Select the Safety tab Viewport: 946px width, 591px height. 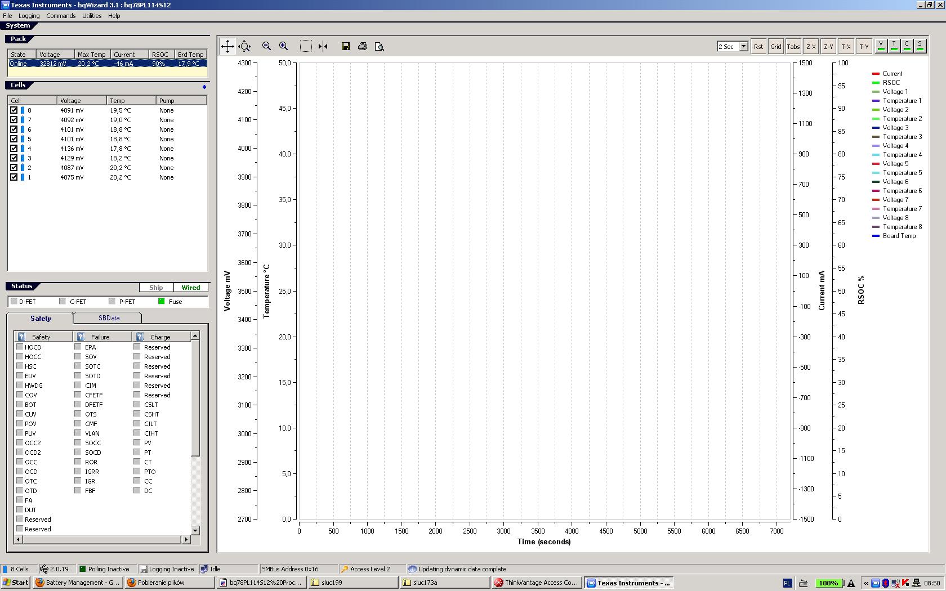41,319
